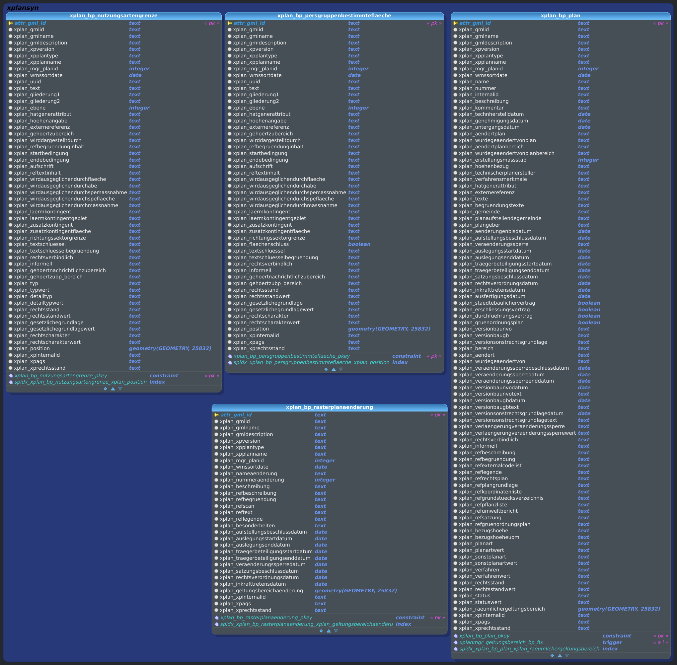
Task: Click index icon for spidx_xplan_bp_persgruppenbestimmteflaeche_xplan_position
Action: [230, 363]
